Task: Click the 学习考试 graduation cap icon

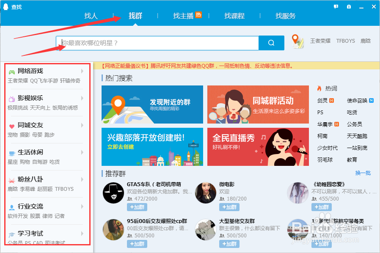Action: (x=11, y=234)
